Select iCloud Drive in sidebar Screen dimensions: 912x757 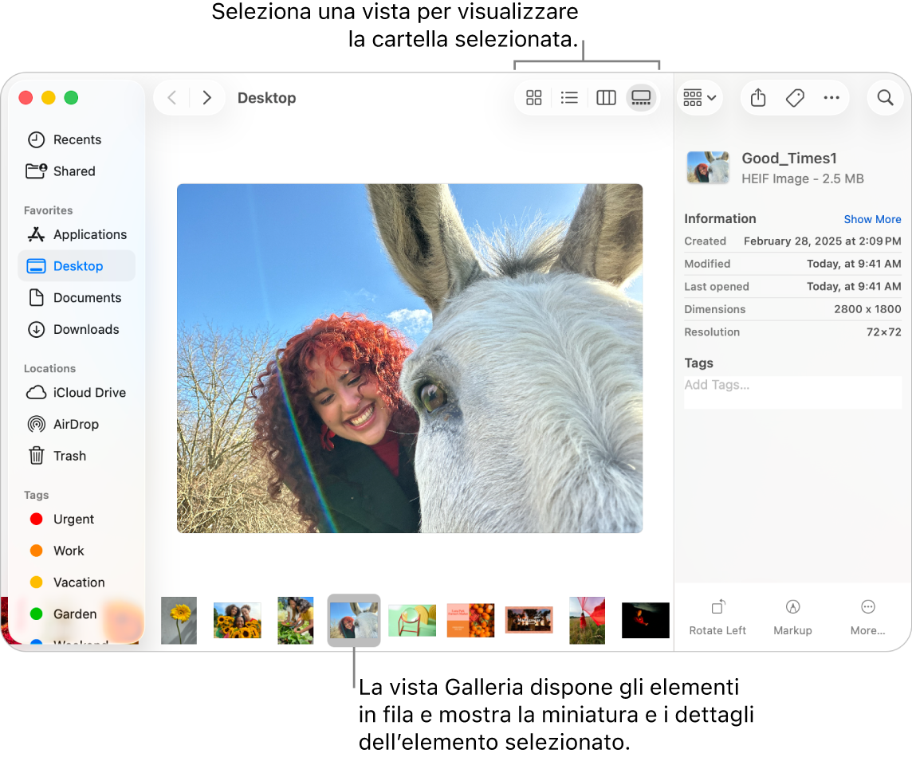tap(89, 393)
